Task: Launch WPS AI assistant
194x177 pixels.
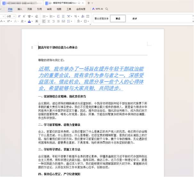Action: click(x=98, y=9)
